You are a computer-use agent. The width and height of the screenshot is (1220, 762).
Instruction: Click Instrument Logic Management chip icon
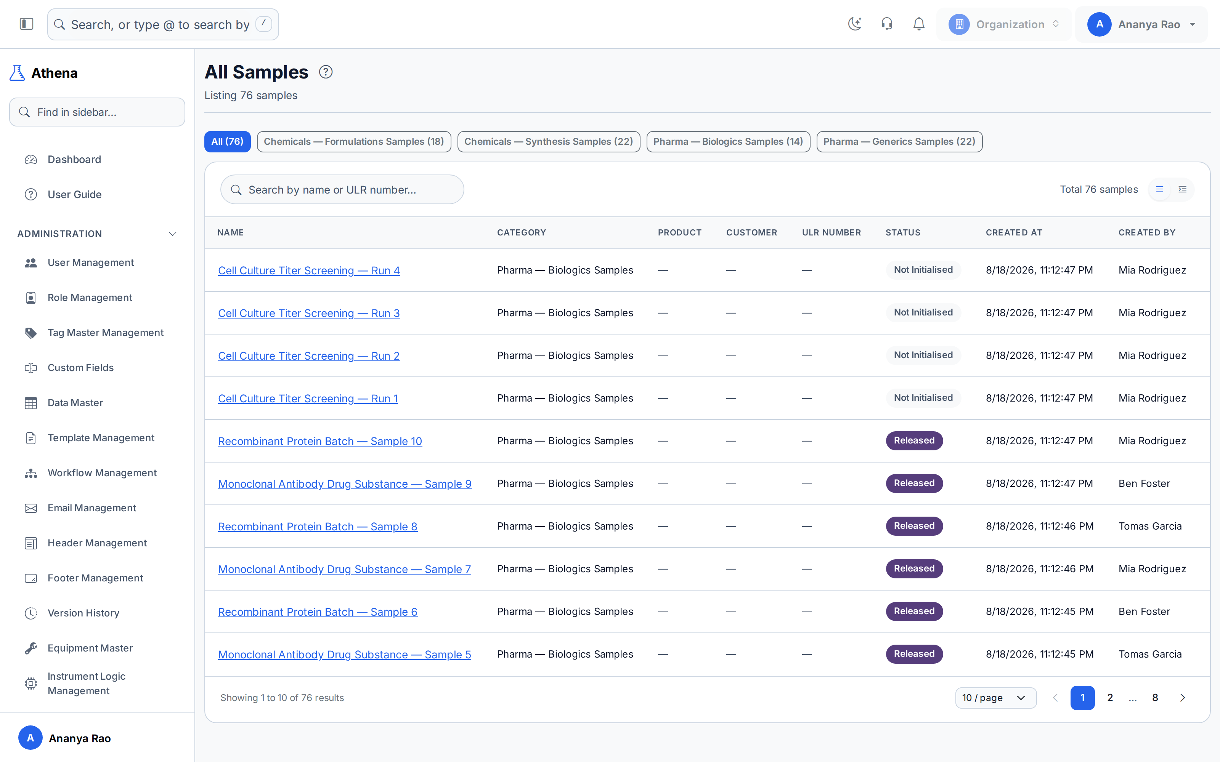pos(31,684)
